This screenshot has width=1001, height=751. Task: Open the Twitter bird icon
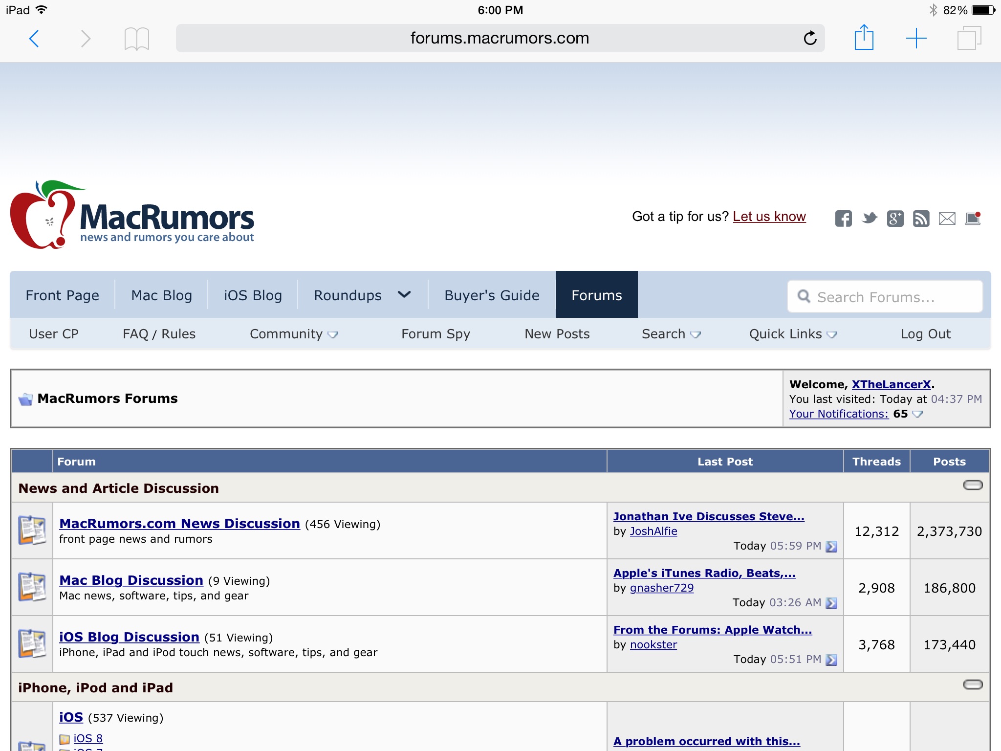tap(870, 218)
